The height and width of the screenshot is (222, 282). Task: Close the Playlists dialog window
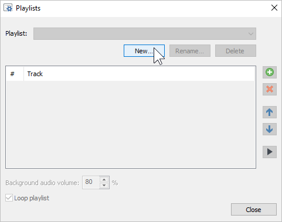coord(274,8)
